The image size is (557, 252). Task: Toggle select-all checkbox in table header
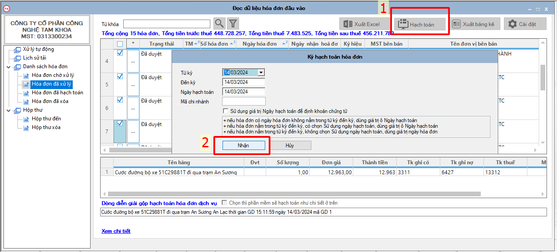coord(120,44)
